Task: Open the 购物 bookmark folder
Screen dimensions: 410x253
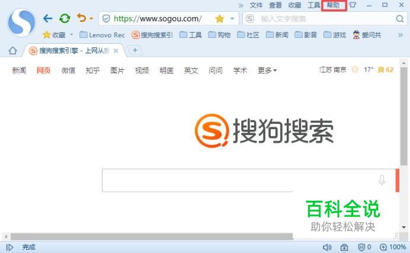Action: pyautogui.click(x=219, y=35)
